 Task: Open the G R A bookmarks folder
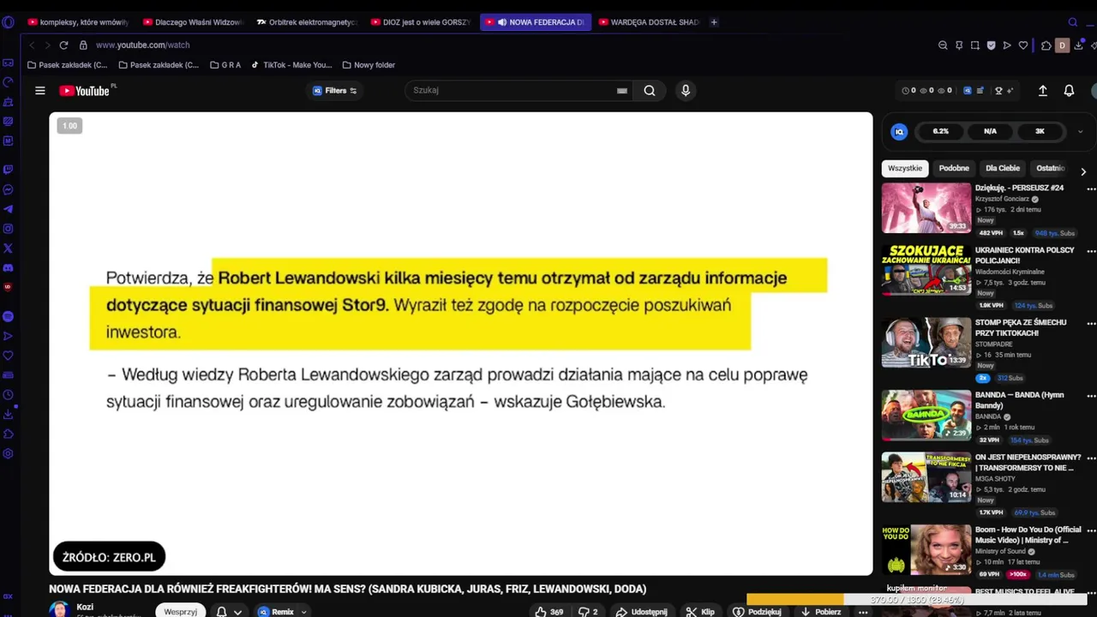(225, 65)
